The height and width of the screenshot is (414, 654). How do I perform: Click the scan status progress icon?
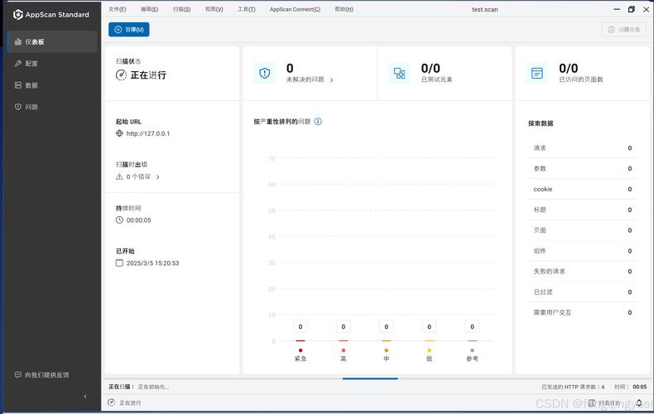coord(121,75)
